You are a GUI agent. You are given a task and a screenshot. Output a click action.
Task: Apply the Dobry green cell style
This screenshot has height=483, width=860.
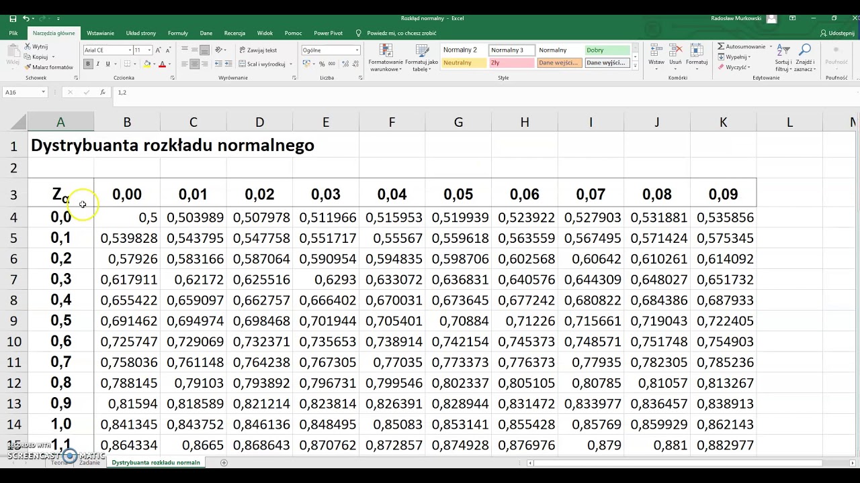click(x=607, y=50)
